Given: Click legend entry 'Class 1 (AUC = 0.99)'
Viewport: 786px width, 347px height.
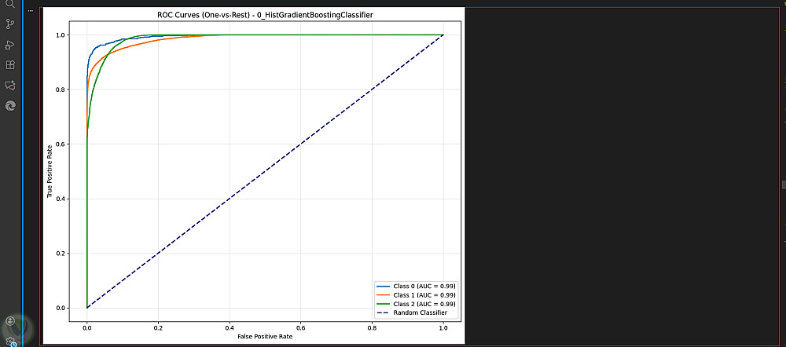Looking at the screenshot, I should (x=416, y=294).
